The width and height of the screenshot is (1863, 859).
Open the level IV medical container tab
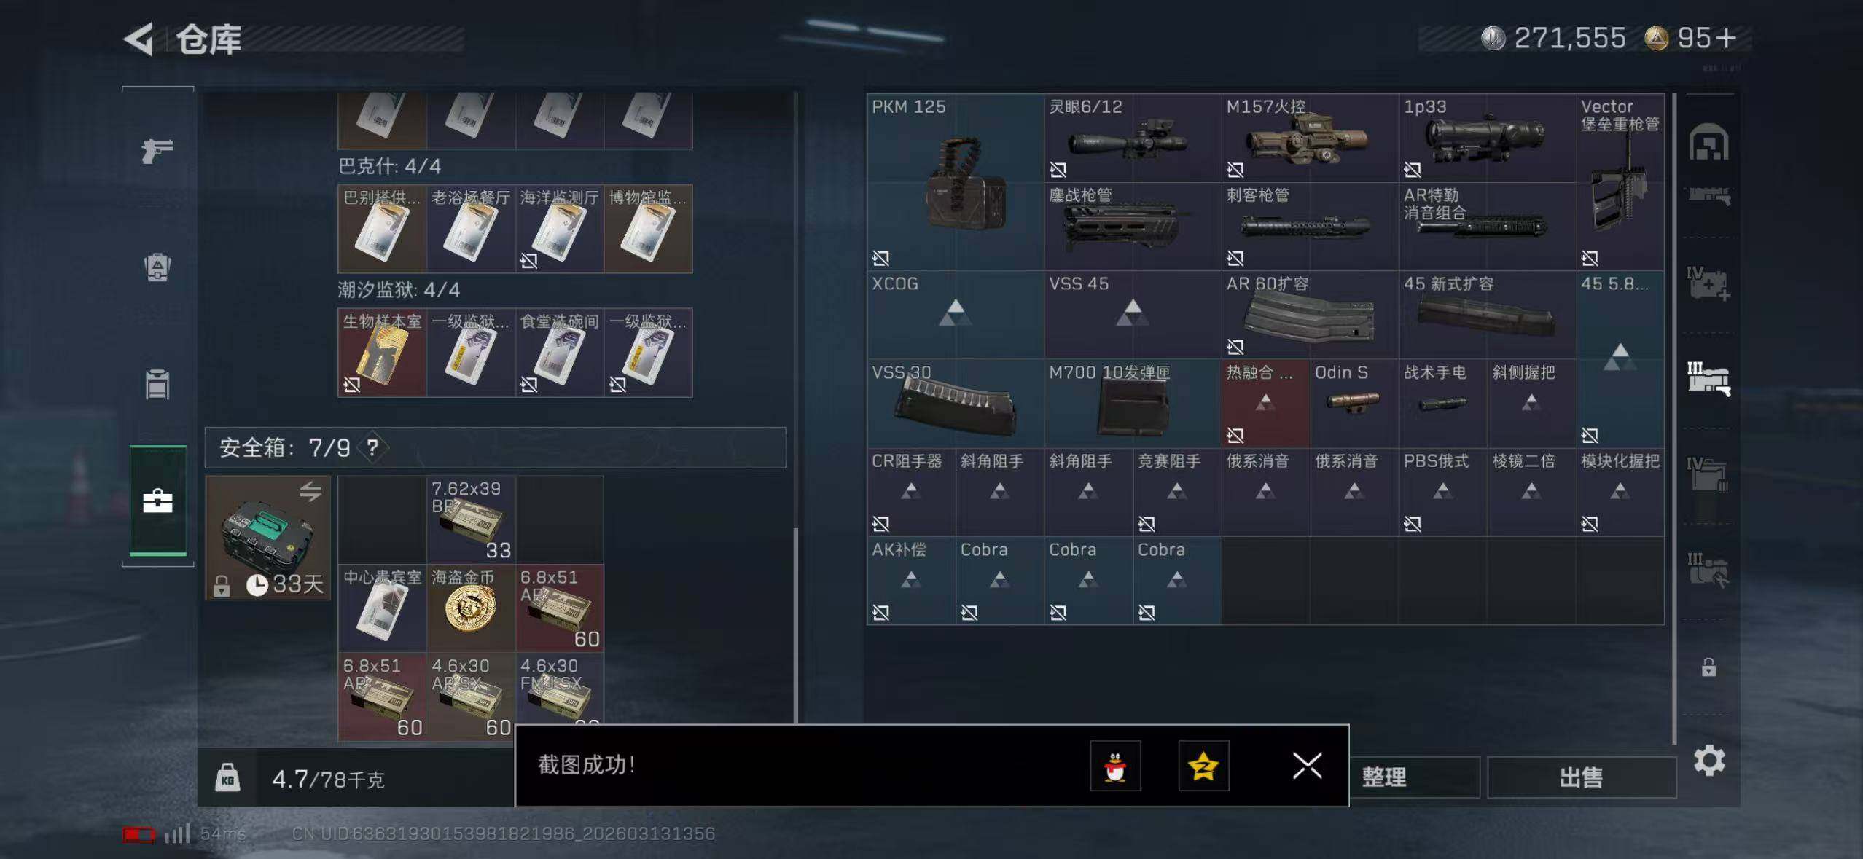click(1708, 284)
